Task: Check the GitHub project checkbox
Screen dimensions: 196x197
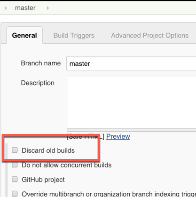Action: click(x=15, y=179)
